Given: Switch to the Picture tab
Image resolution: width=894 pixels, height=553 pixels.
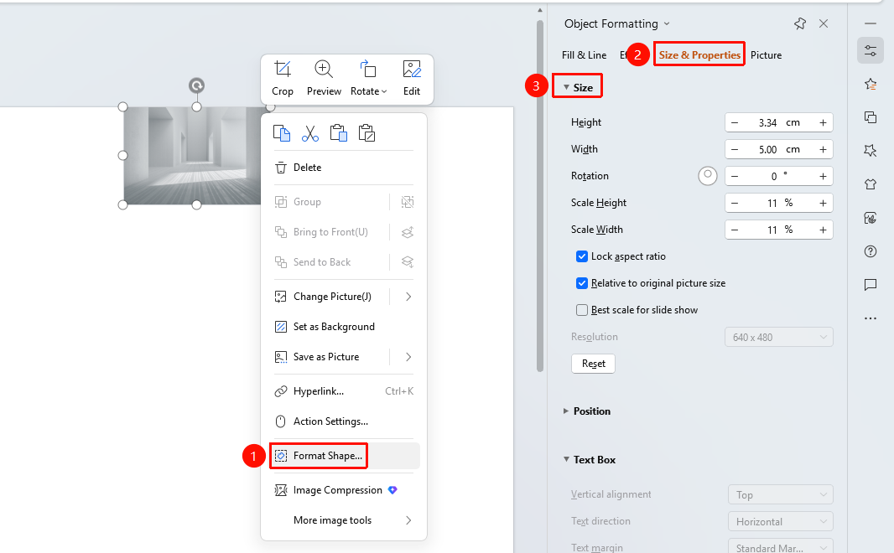Looking at the screenshot, I should coord(766,55).
